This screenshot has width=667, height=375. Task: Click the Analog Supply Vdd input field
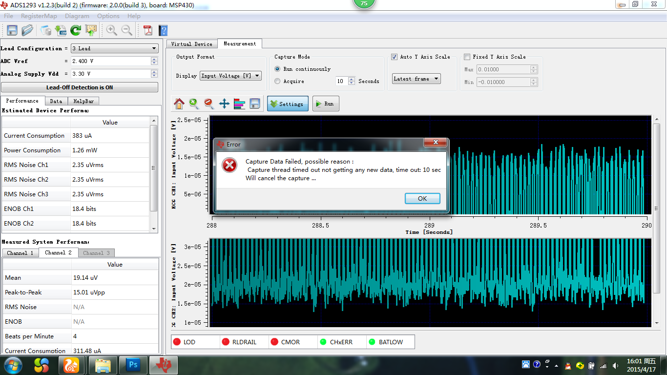(x=111, y=74)
